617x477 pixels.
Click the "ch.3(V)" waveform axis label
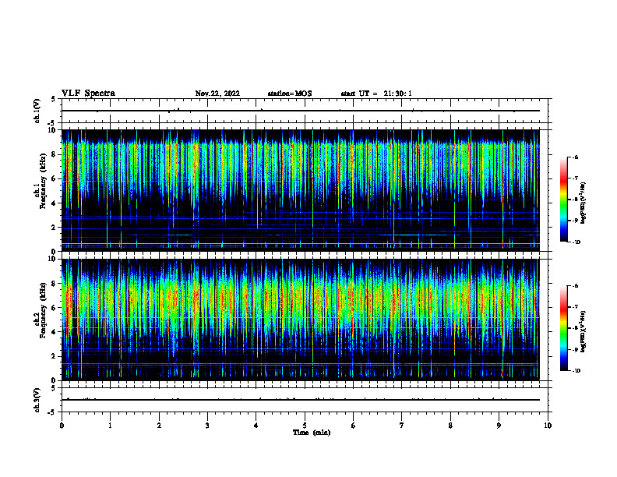pyautogui.click(x=37, y=400)
